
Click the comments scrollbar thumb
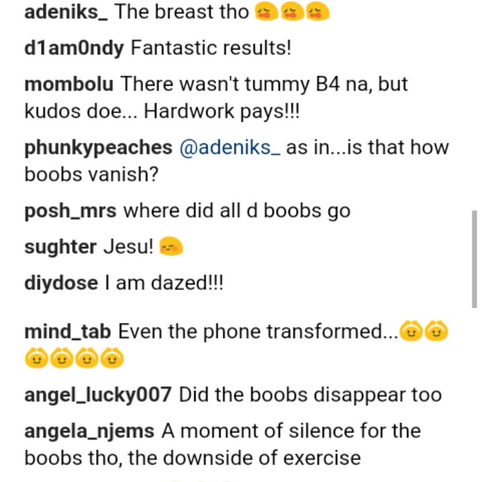pyautogui.click(x=475, y=259)
